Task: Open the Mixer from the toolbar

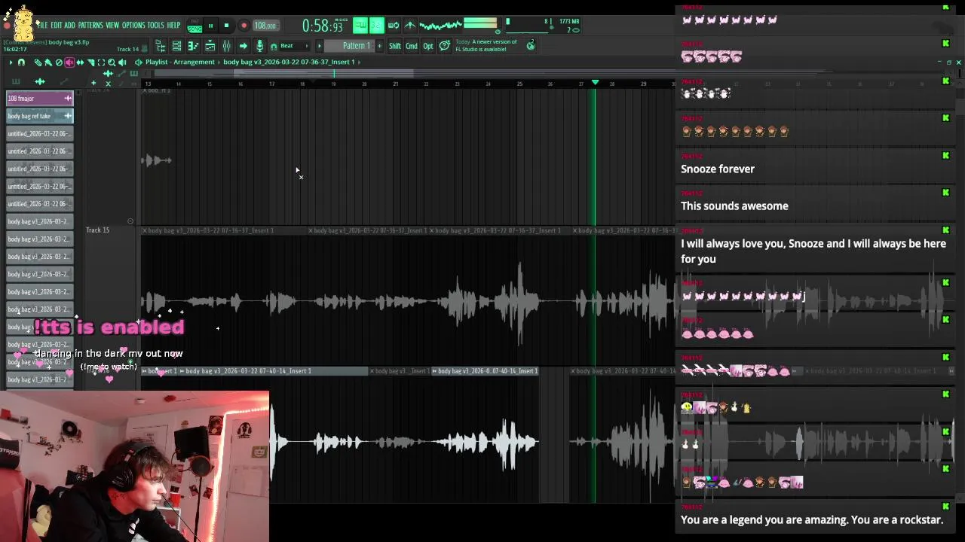Action: pos(227,46)
